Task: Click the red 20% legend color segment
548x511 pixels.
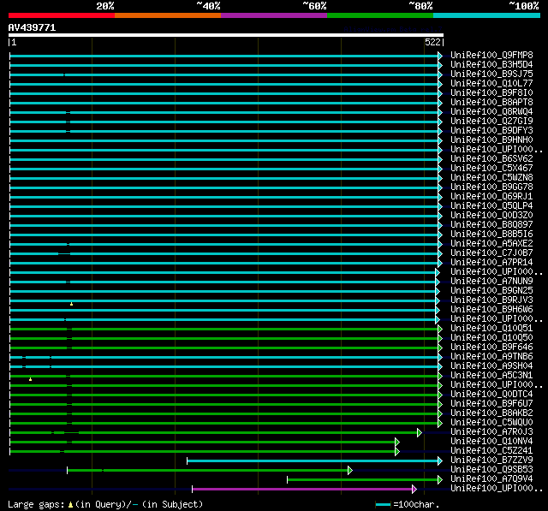Action: (61, 15)
